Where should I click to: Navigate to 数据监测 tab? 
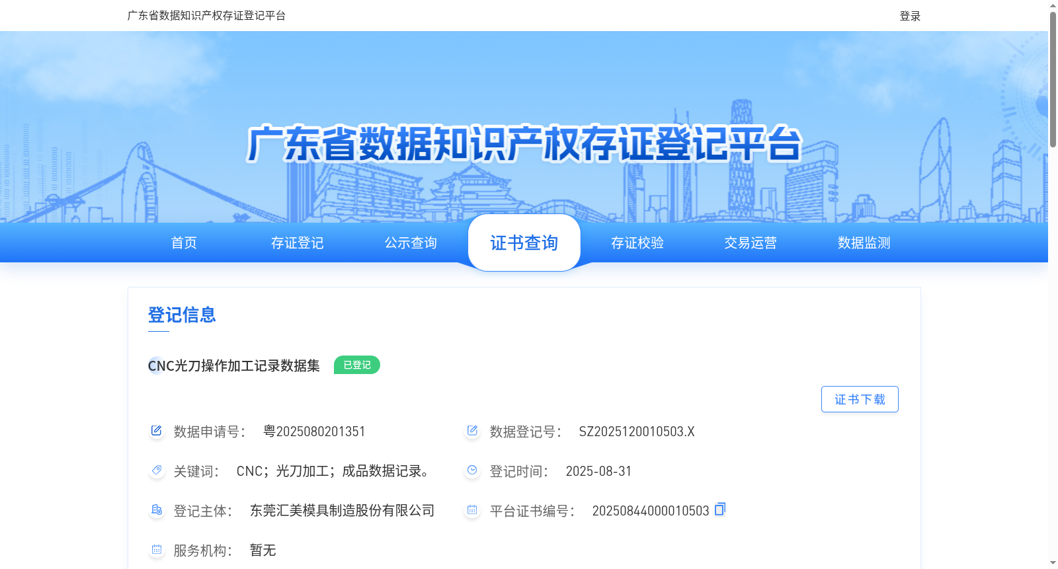[864, 243]
